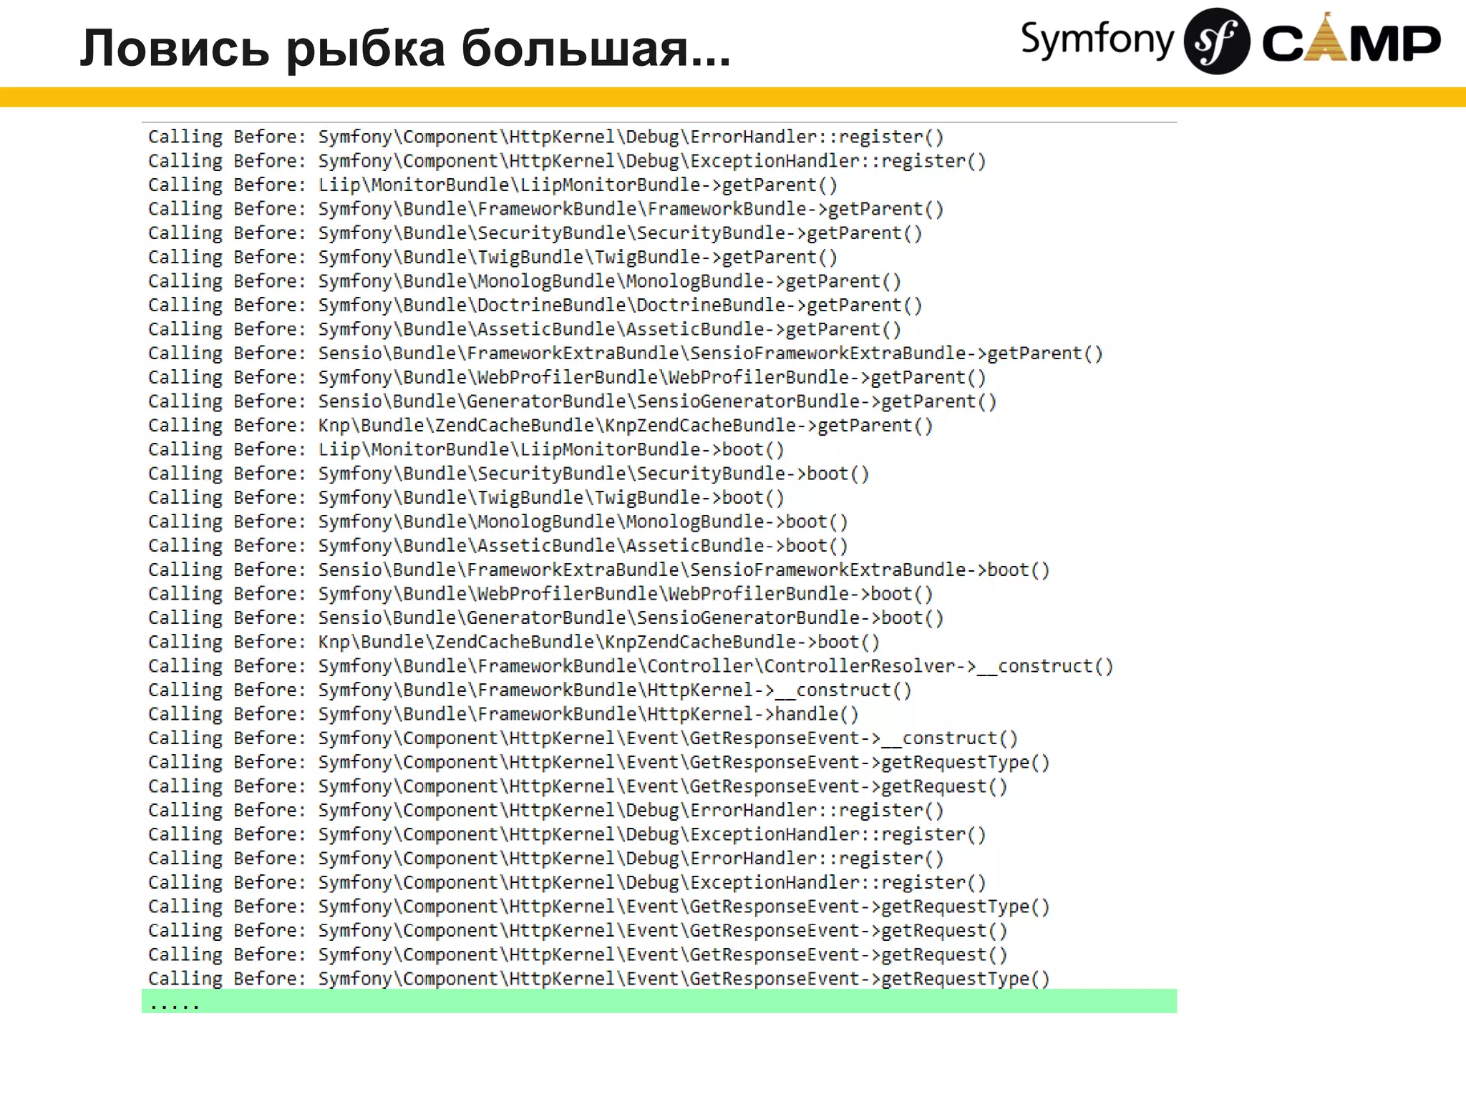Click the line LiipMonitorBundle->boot()
Screen dimensions: 1466x1099
point(466,449)
